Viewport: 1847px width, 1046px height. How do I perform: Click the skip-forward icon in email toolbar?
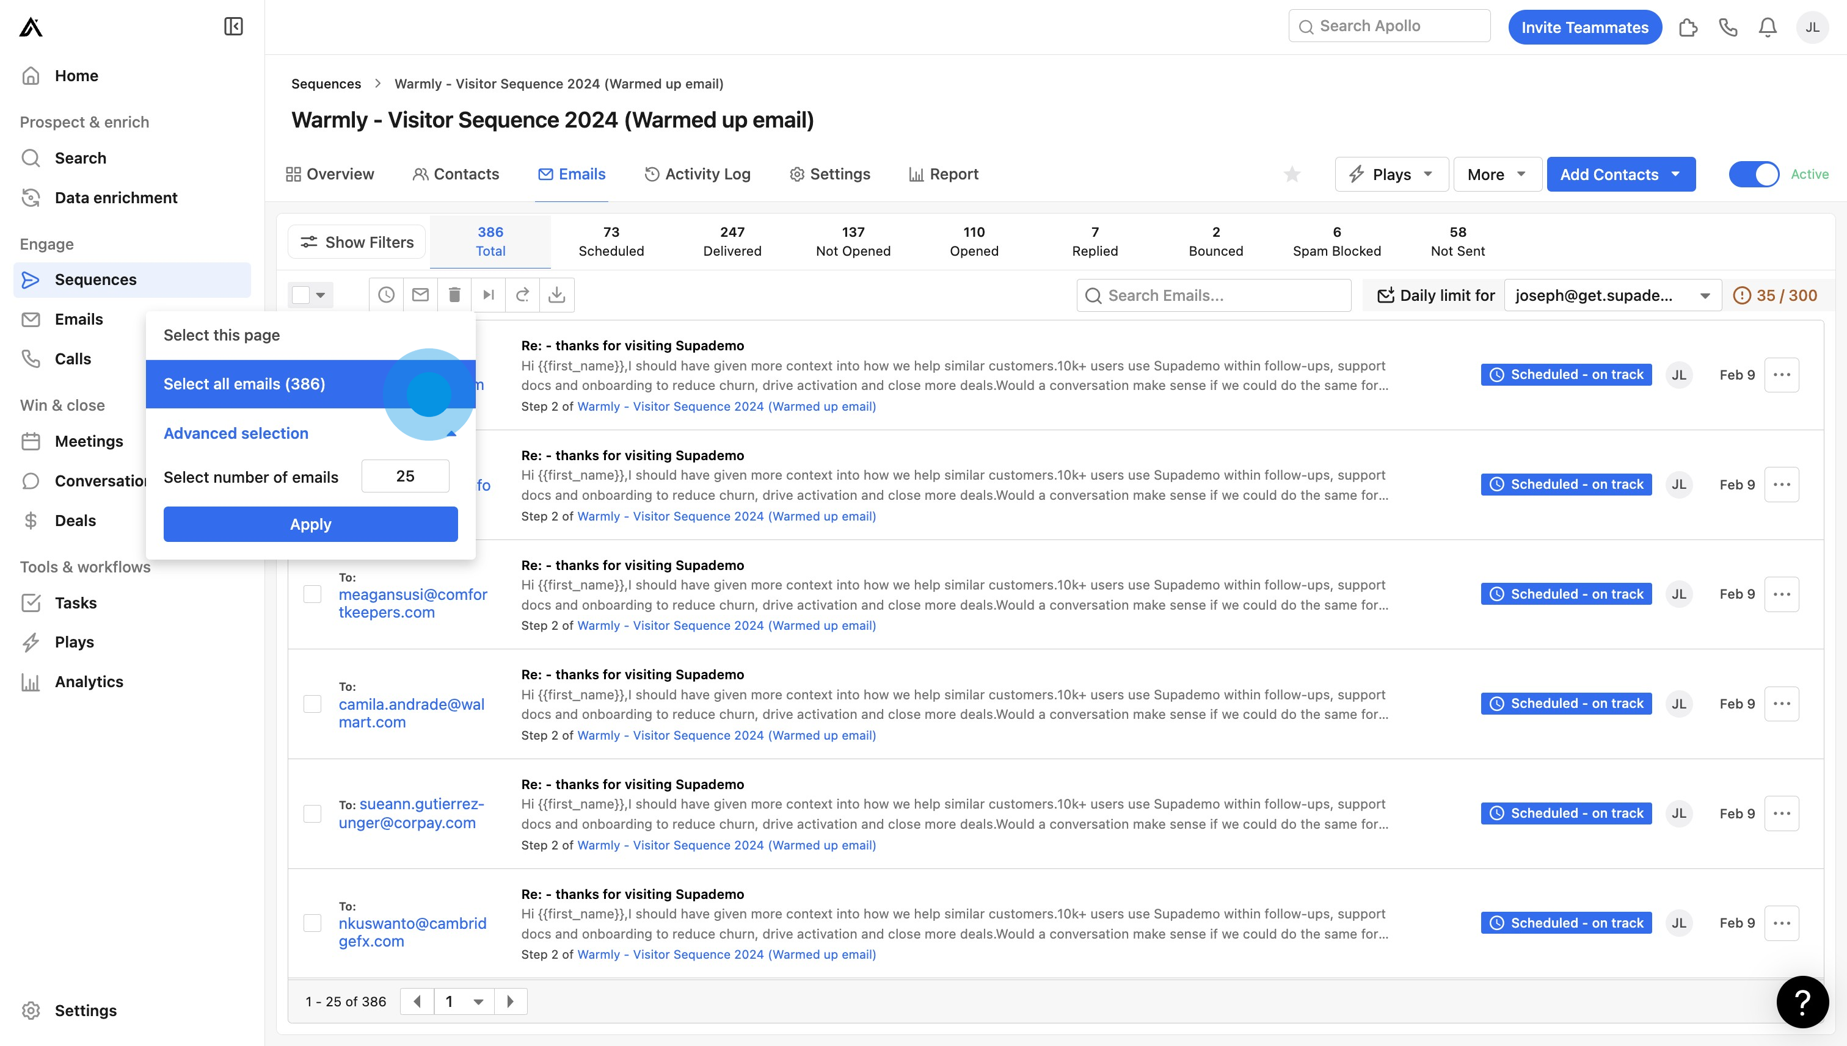pos(488,295)
